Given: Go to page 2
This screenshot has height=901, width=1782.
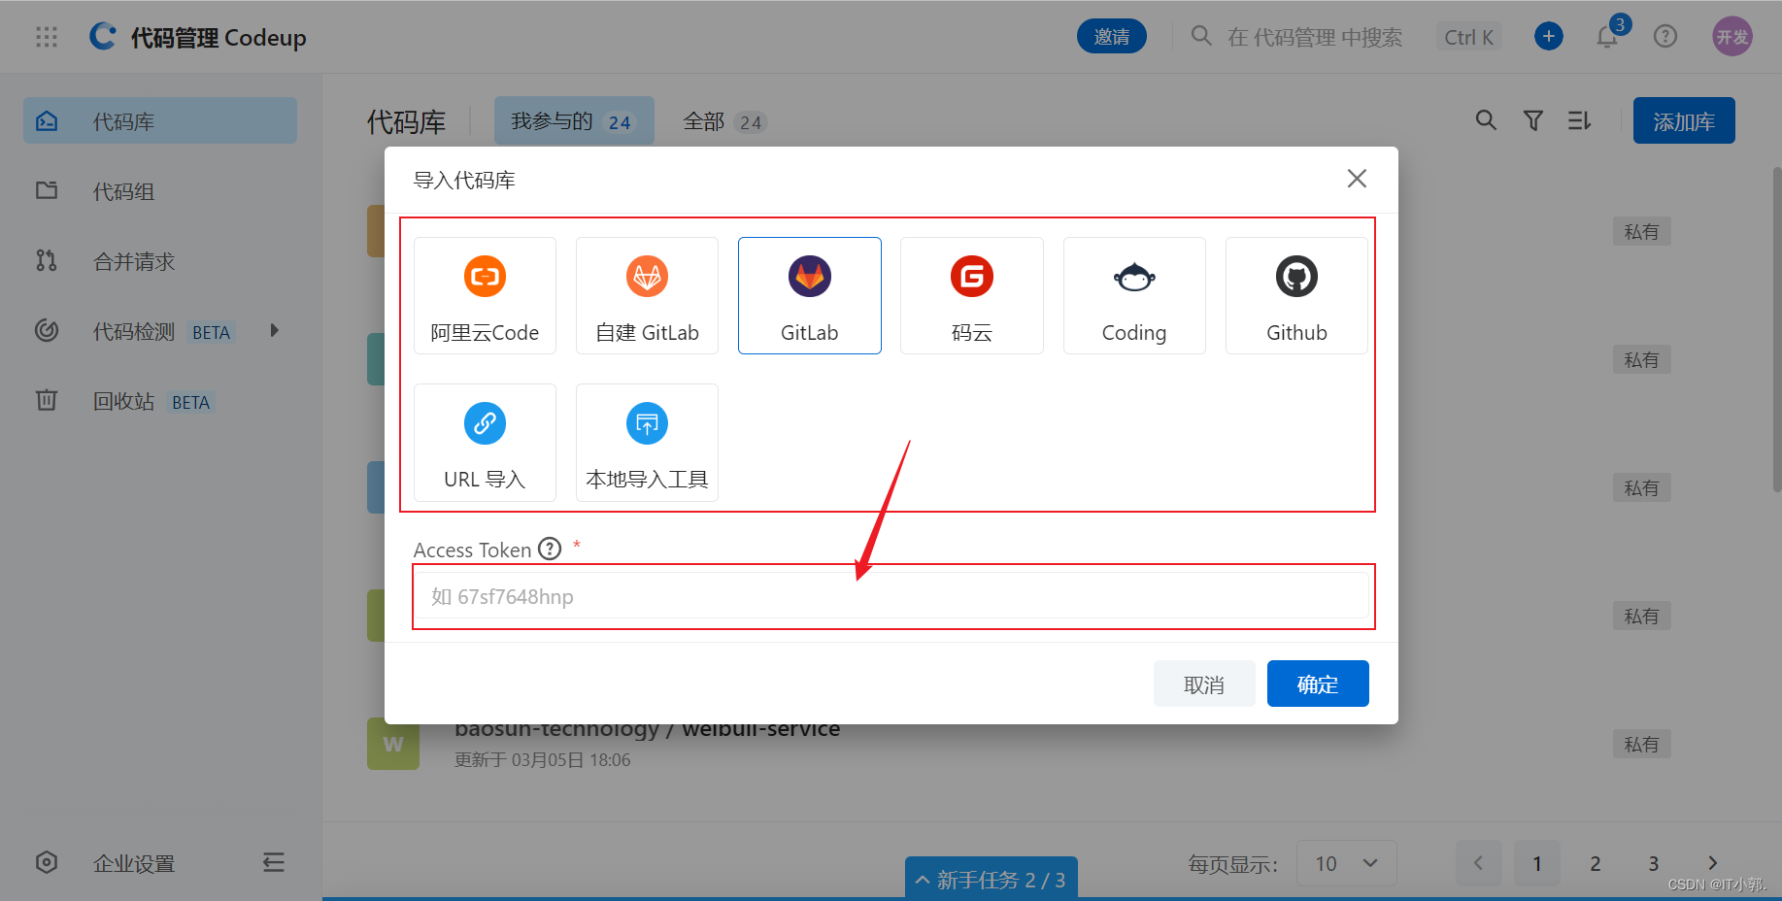Looking at the screenshot, I should [1596, 863].
